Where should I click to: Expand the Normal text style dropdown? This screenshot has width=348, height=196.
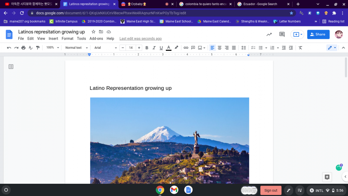coord(77,48)
